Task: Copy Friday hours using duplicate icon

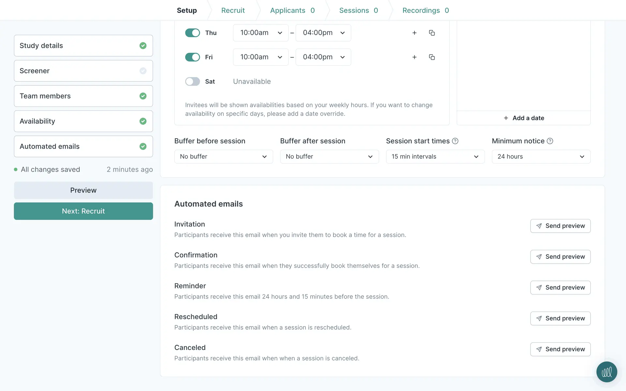Action: 432,57
